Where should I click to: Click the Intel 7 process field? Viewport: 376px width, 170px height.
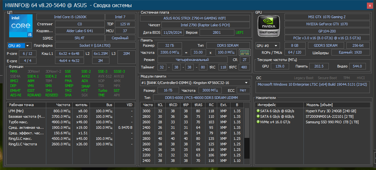120,17
